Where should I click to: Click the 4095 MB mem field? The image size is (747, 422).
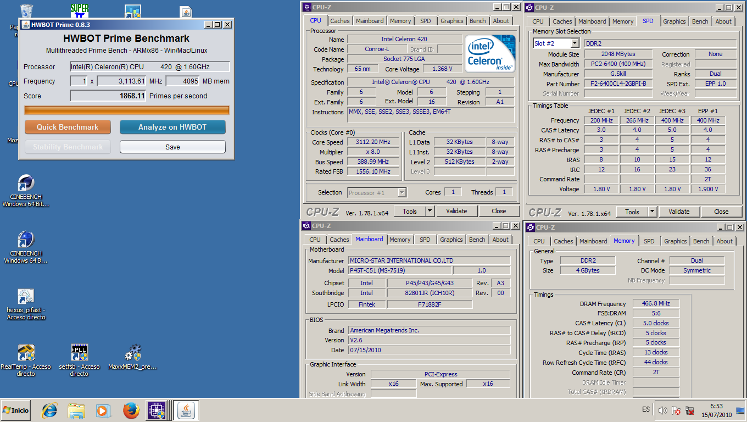[182, 81]
